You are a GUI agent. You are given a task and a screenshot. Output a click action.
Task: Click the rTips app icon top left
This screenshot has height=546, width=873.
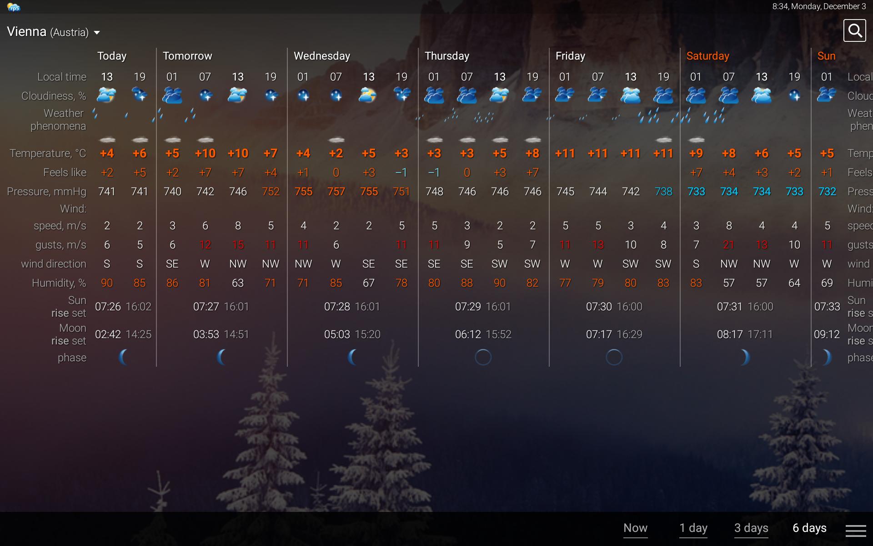click(x=14, y=6)
